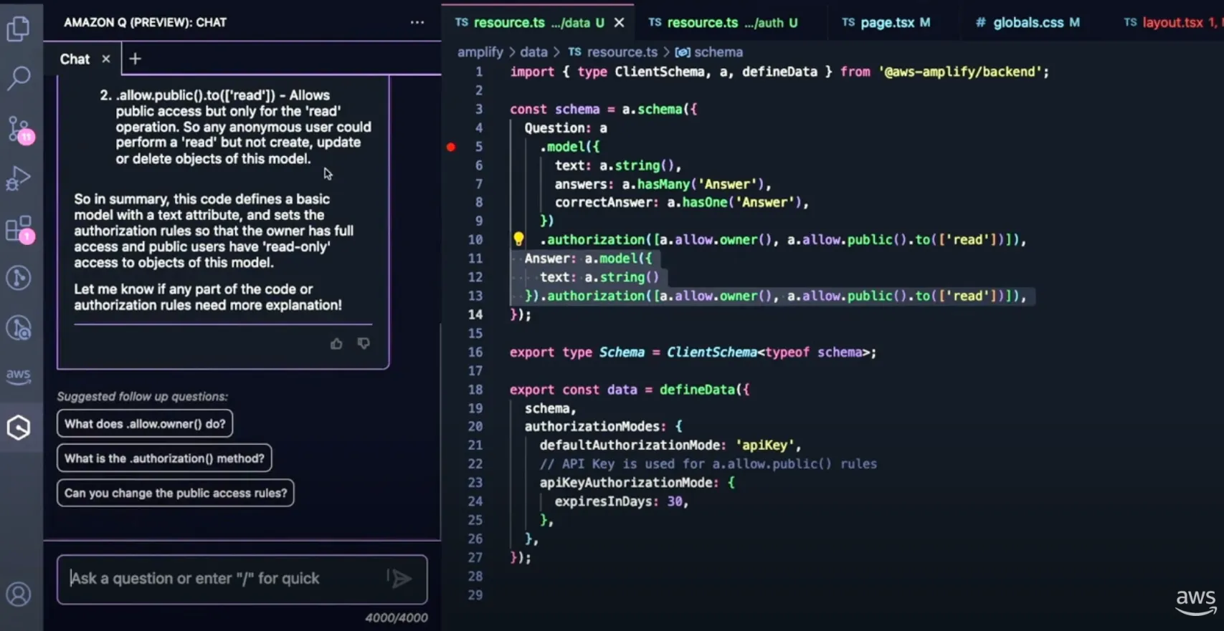Open the Accounts menu icon

coord(19,594)
